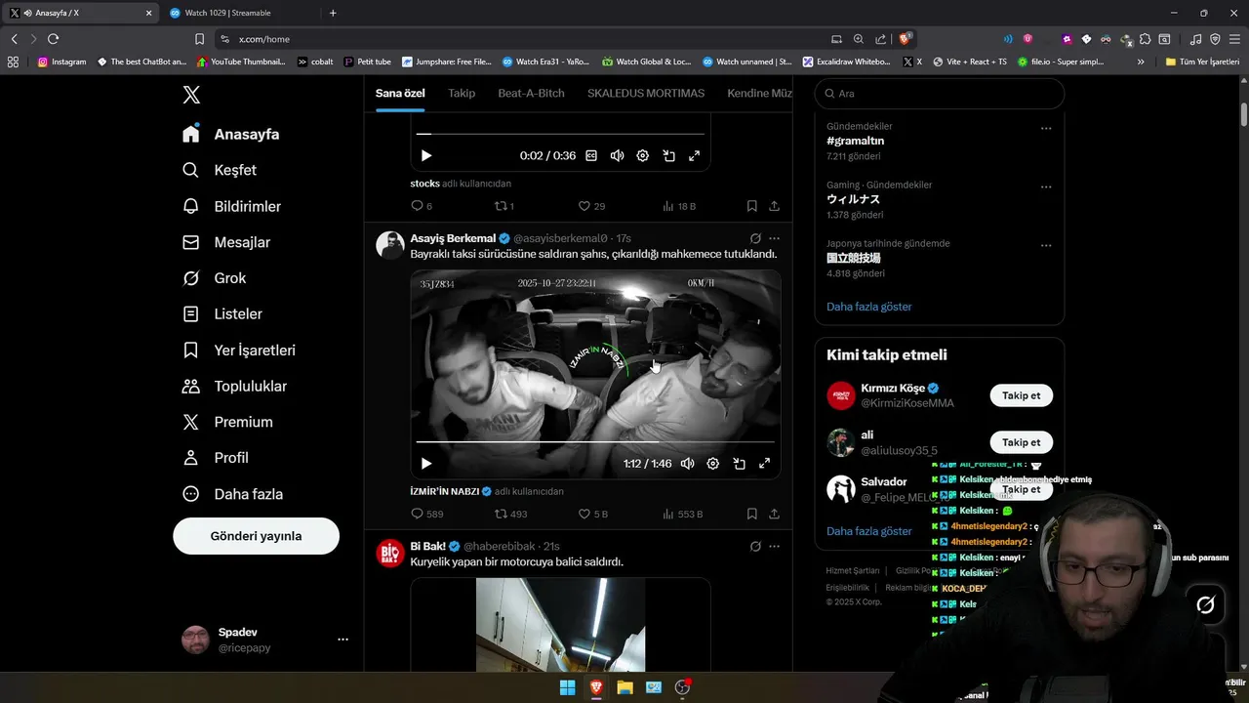Open taxi video settings gear
The image size is (1249, 703).
[x=712, y=464]
